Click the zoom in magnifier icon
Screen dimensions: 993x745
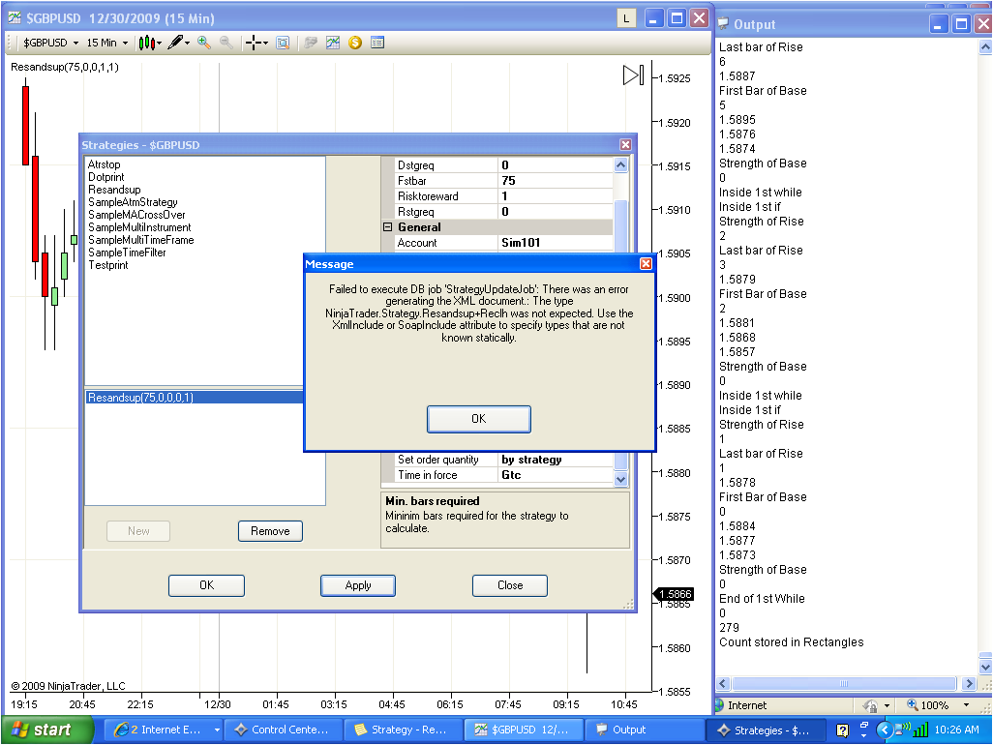coord(204,43)
